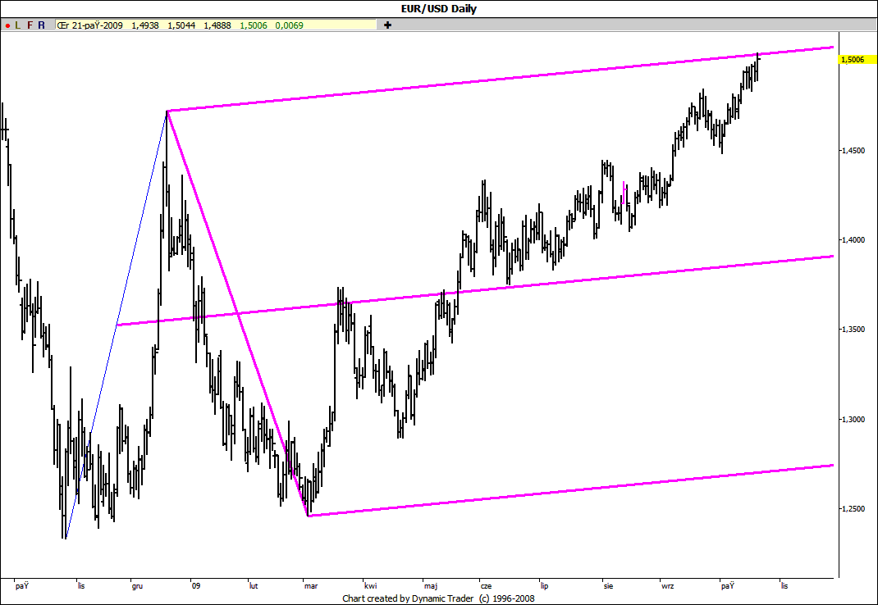
Task: Select the upper pink channel line
Action: point(501,79)
